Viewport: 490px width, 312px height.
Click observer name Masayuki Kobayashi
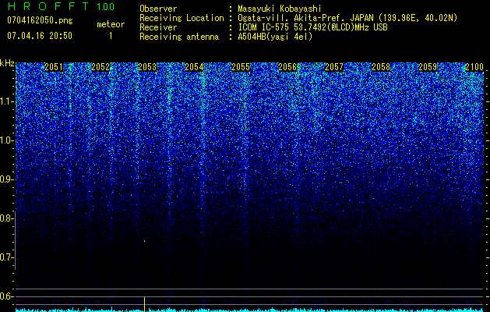(280, 9)
